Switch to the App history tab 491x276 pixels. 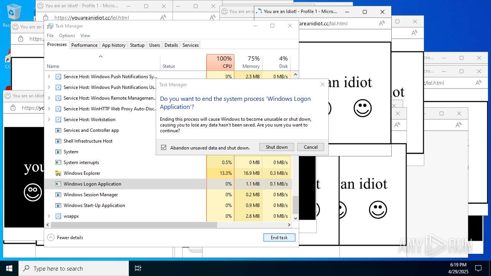tap(114, 45)
